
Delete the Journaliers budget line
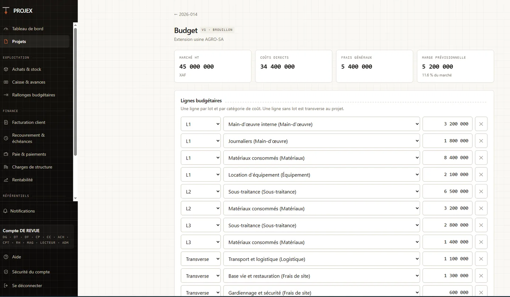[x=481, y=141]
